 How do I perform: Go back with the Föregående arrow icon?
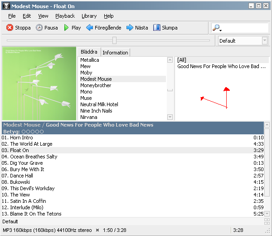[89, 28]
